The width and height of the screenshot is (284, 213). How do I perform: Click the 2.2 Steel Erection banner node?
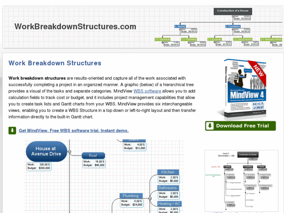pos(243,39)
